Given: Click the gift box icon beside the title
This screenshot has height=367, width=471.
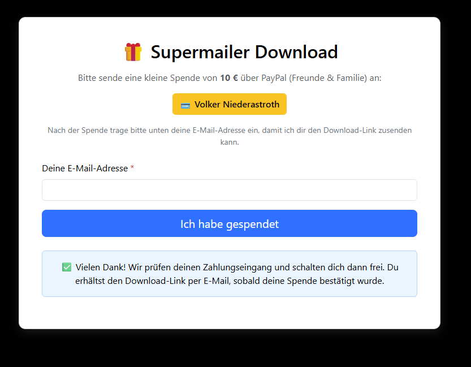Looking at the screenshot, I should coord(133,52).
